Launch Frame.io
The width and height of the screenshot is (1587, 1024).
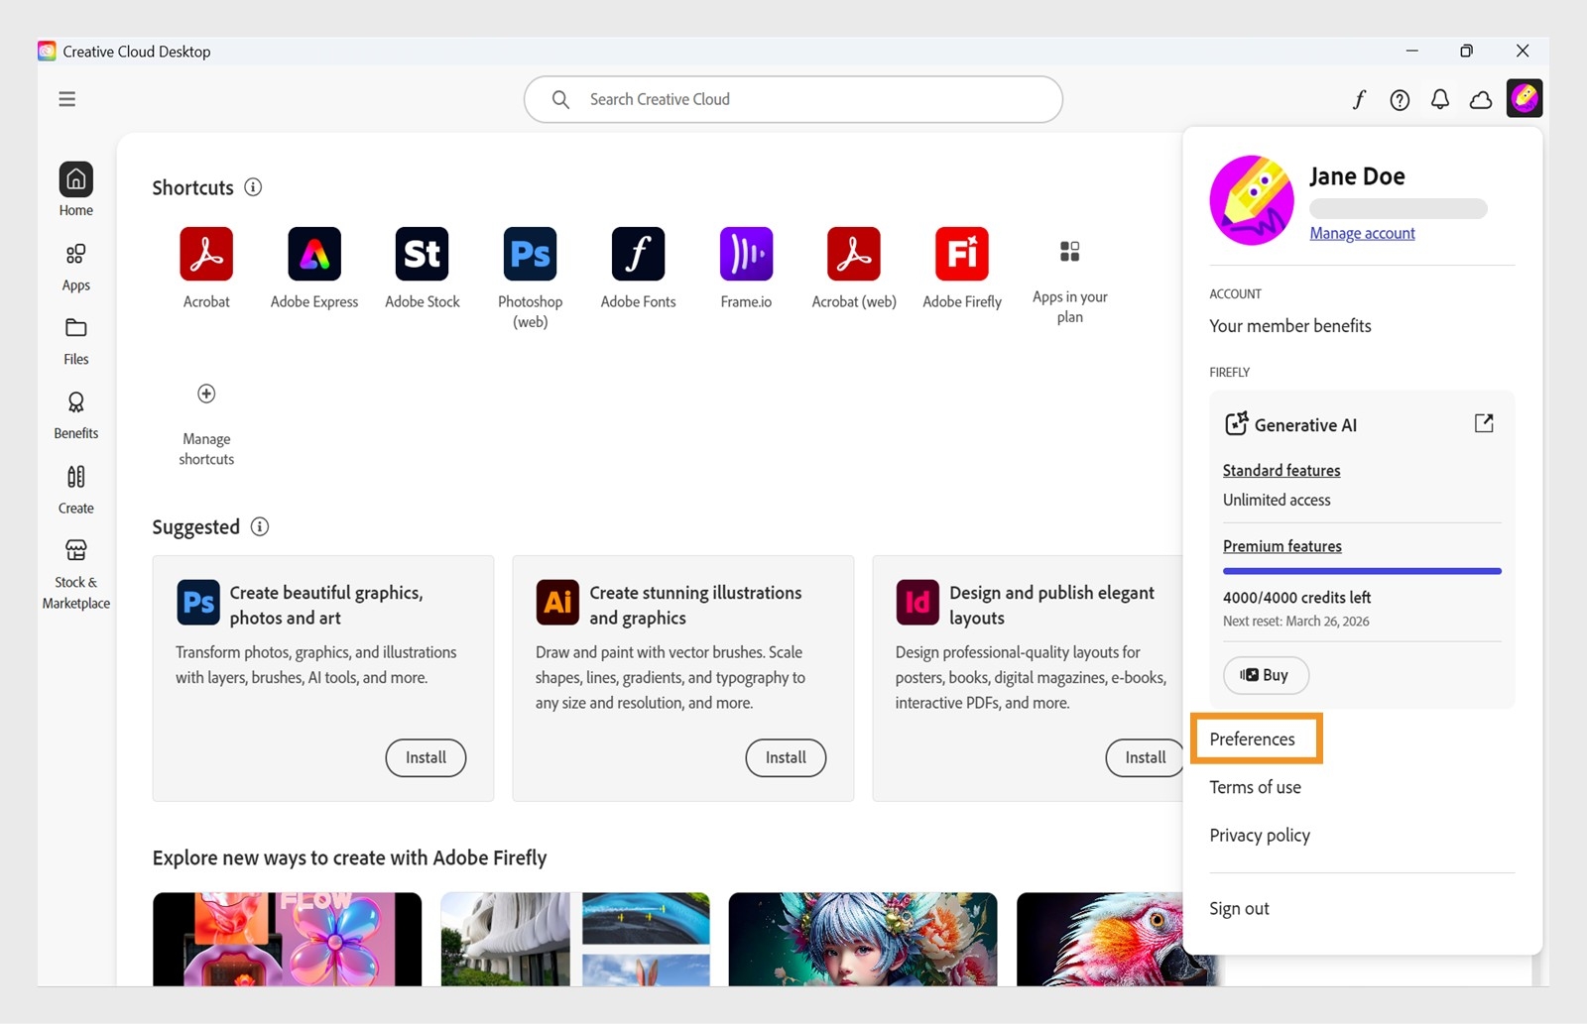click(745, 254)
